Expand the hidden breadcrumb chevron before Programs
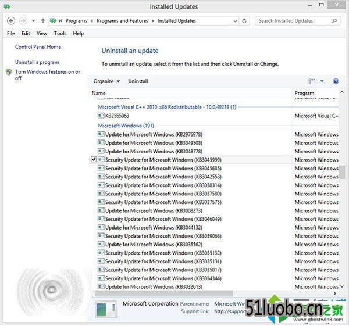This screenshot has width=349, height=326. click(60, 21)
